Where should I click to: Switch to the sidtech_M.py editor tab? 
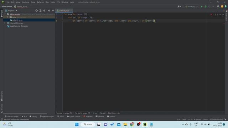point(64,11)
